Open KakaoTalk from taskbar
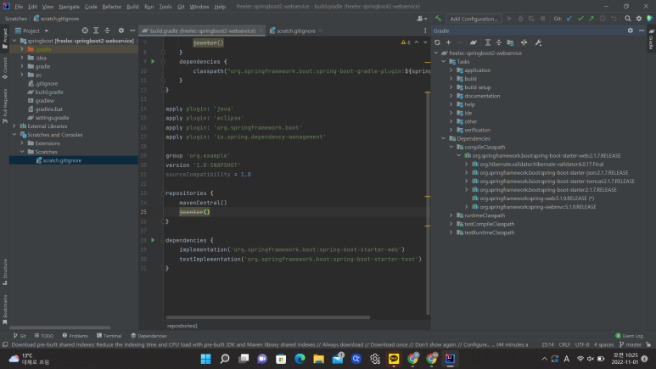This screenshot has height=369, width=656. click(x=394, y=359)
